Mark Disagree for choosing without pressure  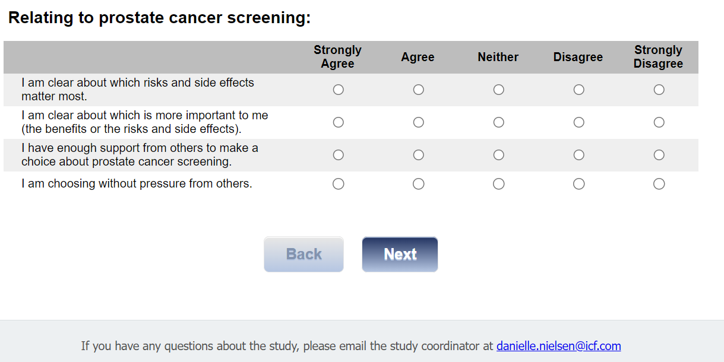pos(579,184)
